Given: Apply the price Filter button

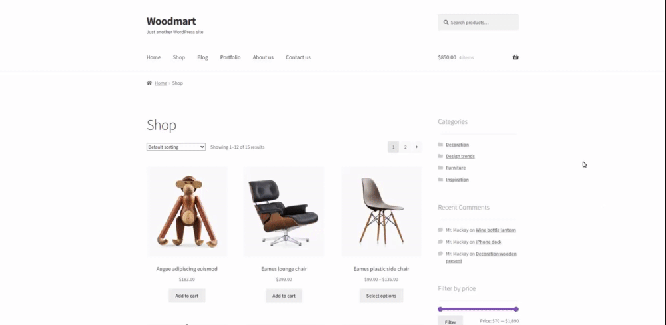Looking at the screenshot, I should 450,322.
